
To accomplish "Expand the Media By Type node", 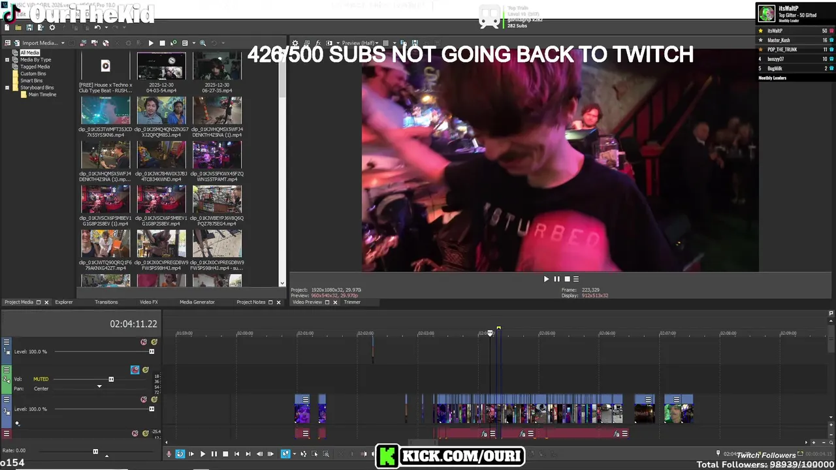I will 7,59.
